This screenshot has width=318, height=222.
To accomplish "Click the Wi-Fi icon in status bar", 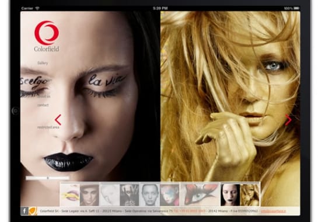I will 37,8.
